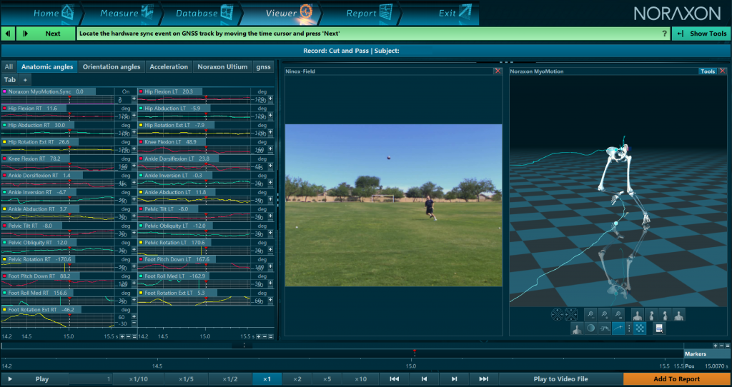The height and width of the screenshot is (387, 732).
Task: Click the step-signal waveform icon
Action: click(x=605, y=328)
